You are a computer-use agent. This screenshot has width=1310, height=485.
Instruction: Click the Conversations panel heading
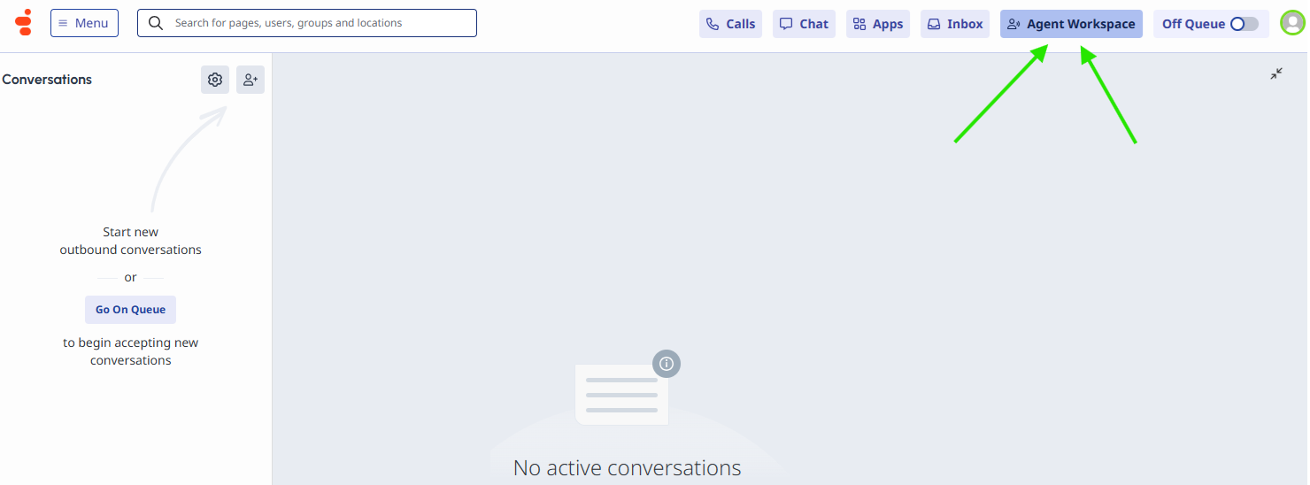coord(47,80)
